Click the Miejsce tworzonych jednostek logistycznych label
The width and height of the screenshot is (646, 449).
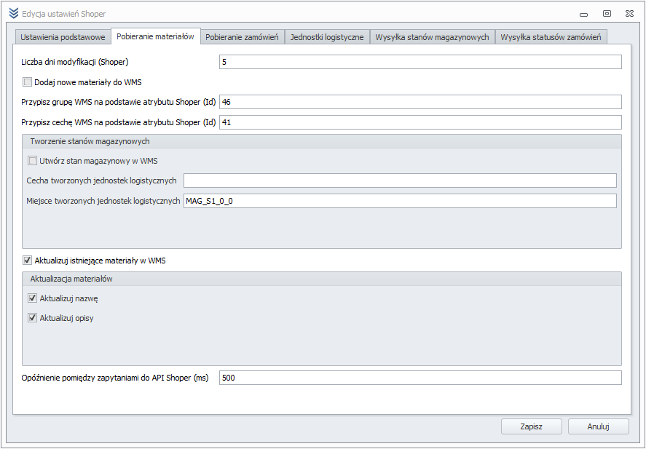[103, 201]
